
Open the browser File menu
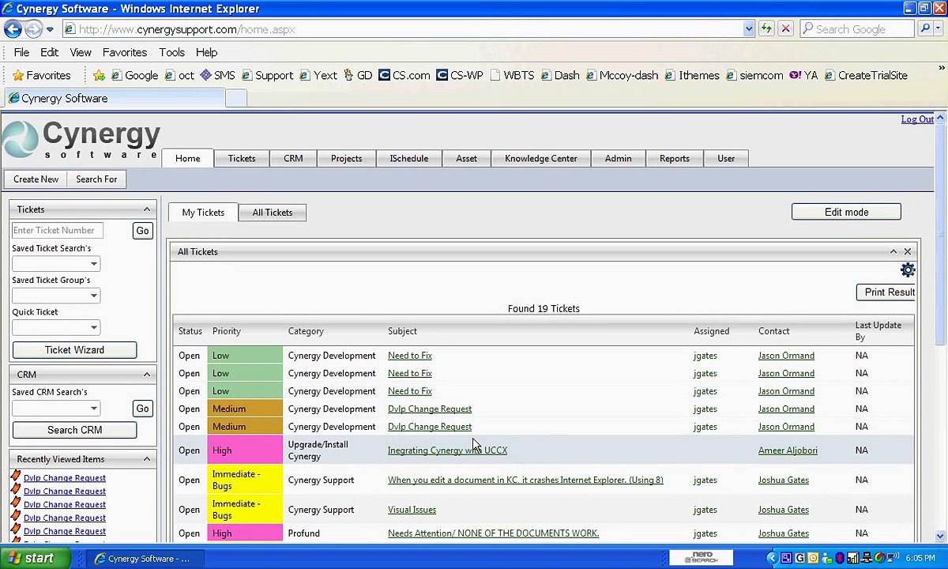click(21, 52)
